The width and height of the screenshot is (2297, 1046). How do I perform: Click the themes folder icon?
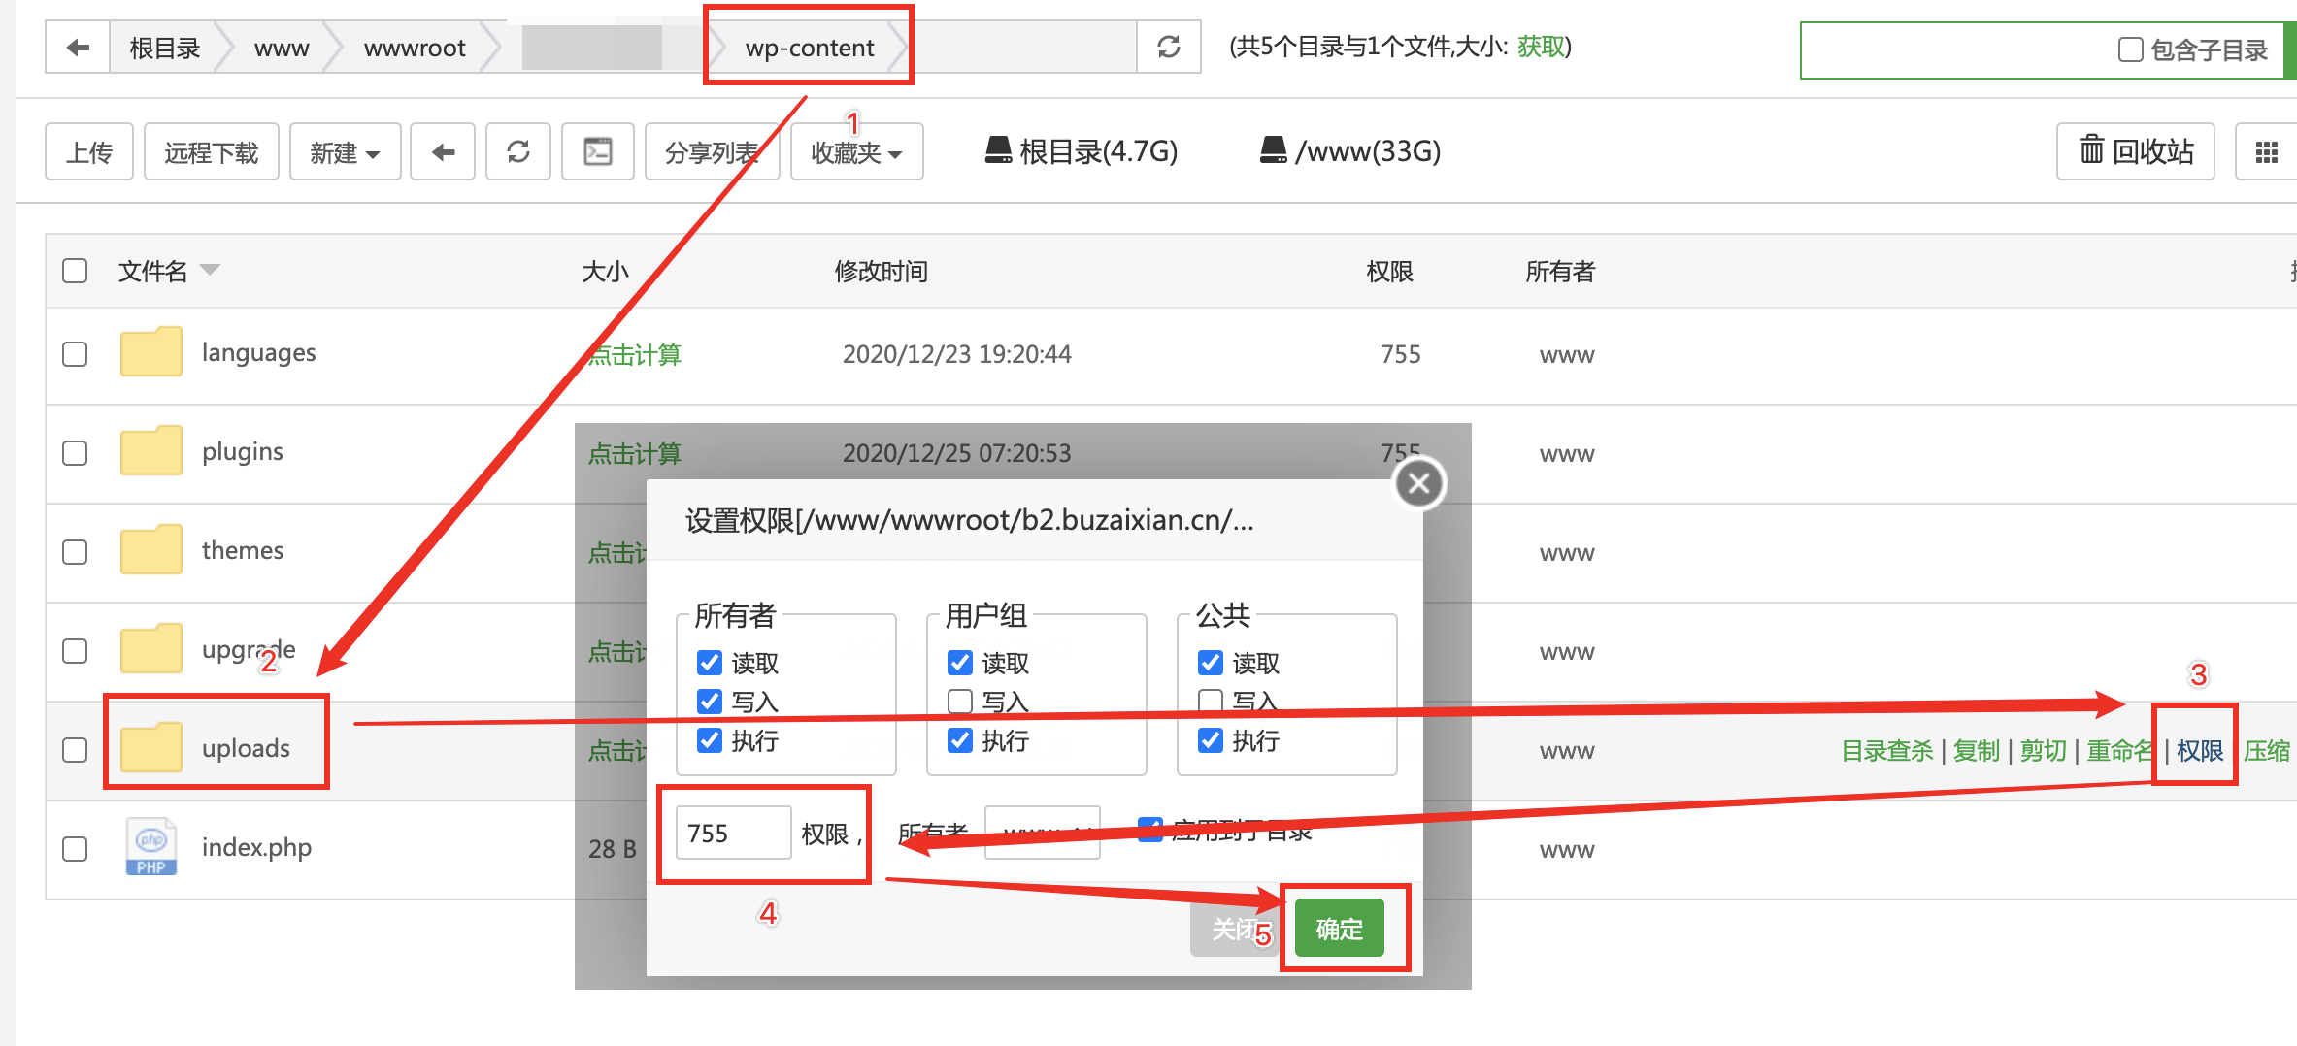[150, 550]
